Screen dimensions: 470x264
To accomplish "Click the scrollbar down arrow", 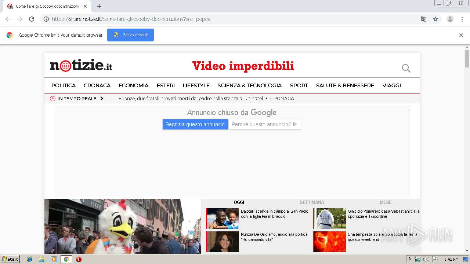I will click(467, 251).
